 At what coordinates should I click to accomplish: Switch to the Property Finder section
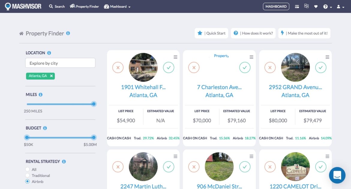click(84, 6)
